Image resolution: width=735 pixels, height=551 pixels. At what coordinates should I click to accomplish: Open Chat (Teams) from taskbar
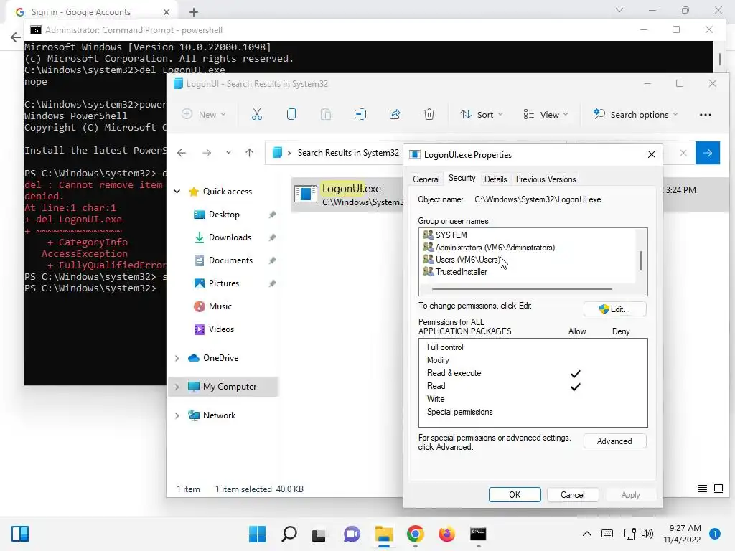[352, 534]
